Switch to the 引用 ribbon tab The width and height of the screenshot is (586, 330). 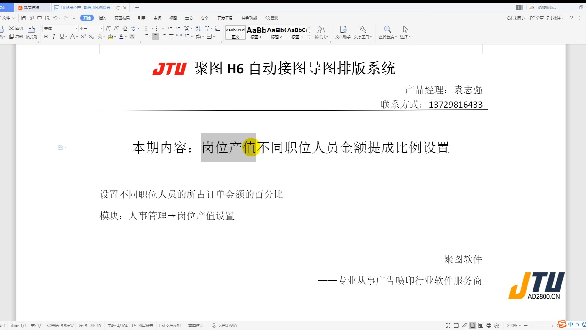(x=142, y=18)
